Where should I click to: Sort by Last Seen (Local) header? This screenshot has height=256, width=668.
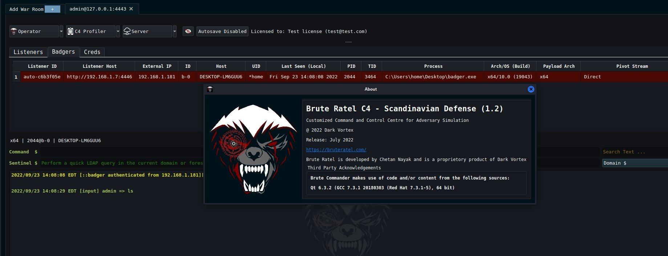303,66
